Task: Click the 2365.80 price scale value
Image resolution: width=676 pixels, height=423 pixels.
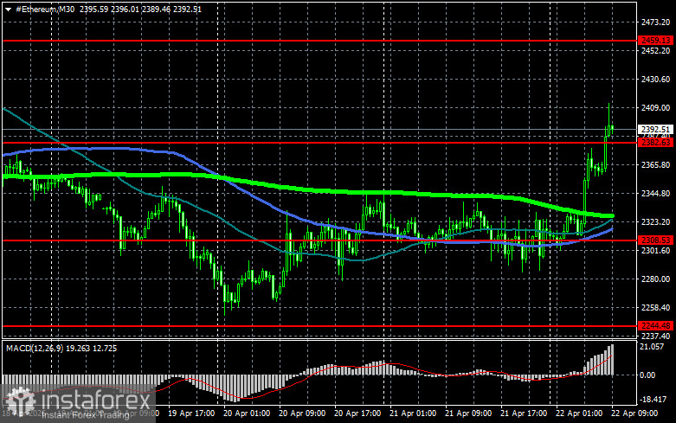Action: (656, 165)
